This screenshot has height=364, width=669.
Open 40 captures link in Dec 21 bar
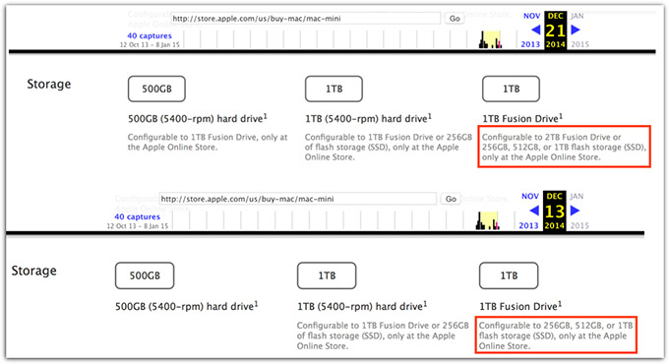click(150, 35)
